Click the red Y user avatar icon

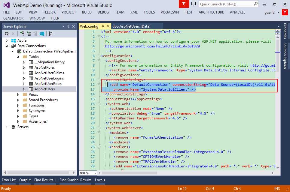(x=285, y=12)
